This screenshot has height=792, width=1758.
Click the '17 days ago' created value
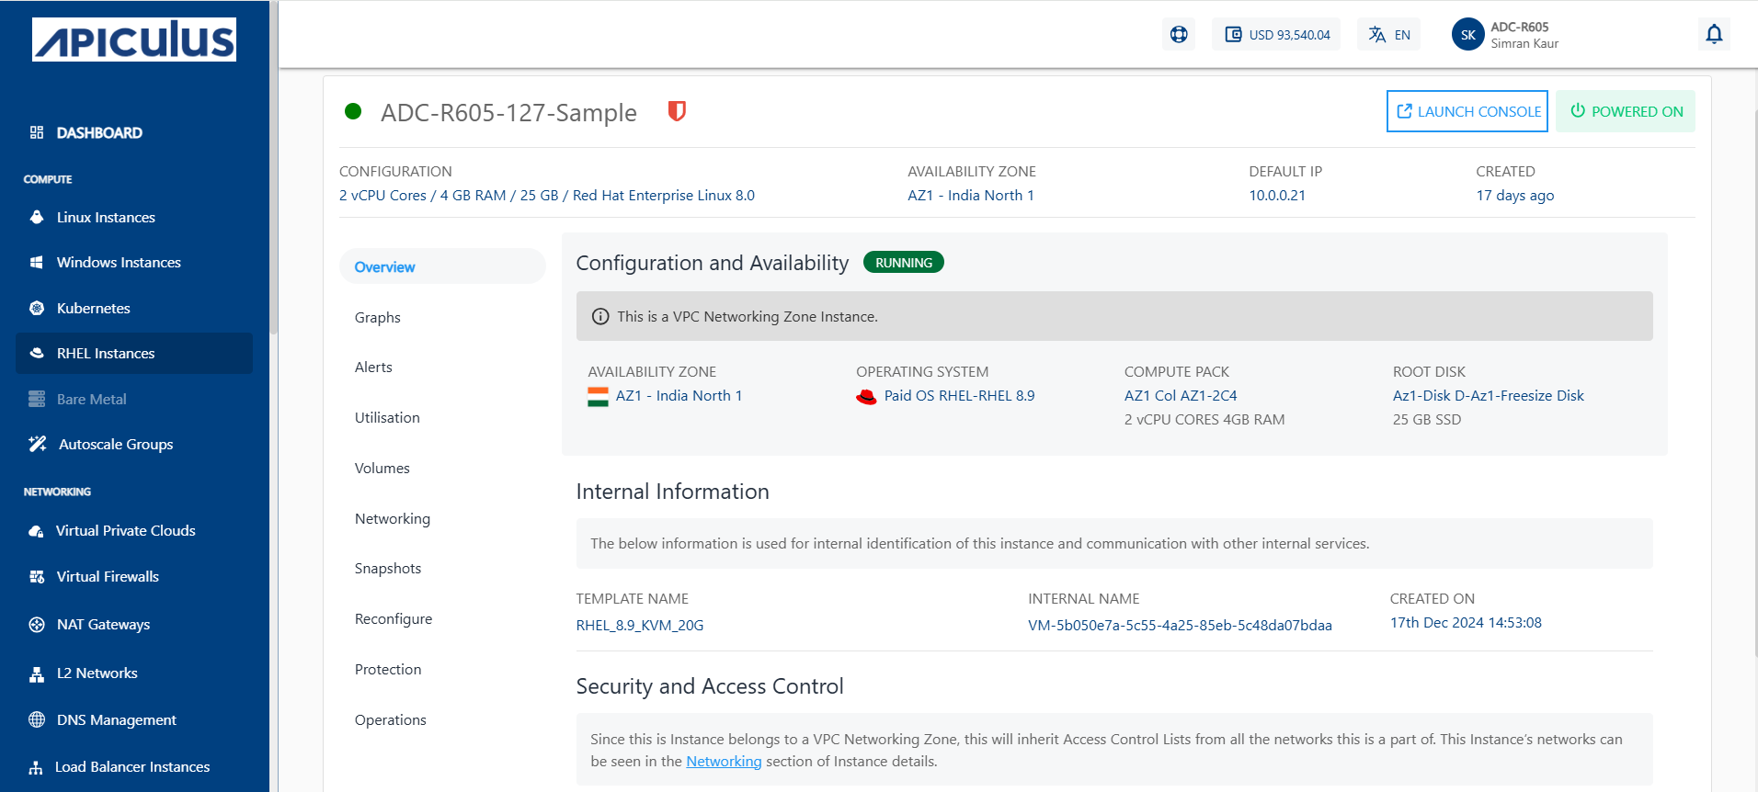click(1515, 195)
